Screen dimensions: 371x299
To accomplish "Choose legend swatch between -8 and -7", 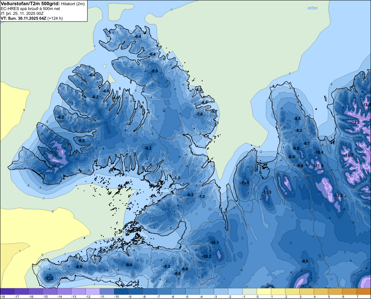I will pyautogui.click(x=150, y=292).
